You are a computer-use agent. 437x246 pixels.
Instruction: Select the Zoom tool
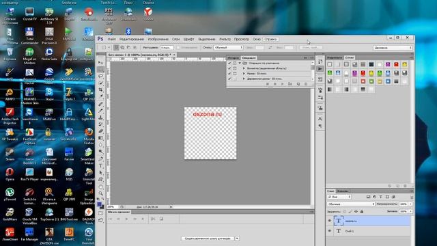(x=100, y=193)
